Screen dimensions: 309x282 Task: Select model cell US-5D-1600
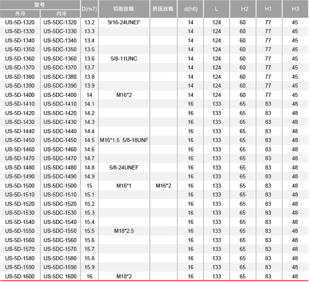[x=20, y=276]
